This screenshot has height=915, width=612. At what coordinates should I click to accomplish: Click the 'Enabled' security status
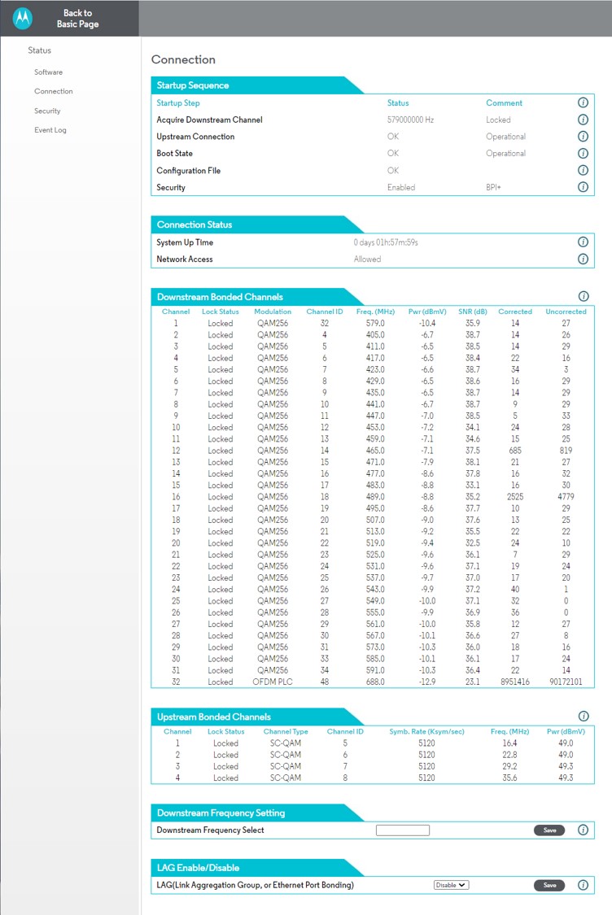[401, 187]
